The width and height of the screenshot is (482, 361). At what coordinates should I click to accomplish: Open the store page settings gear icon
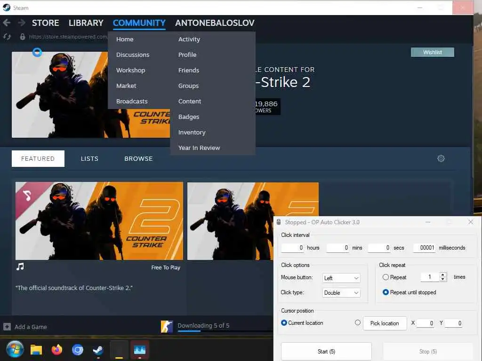(441, 158)
